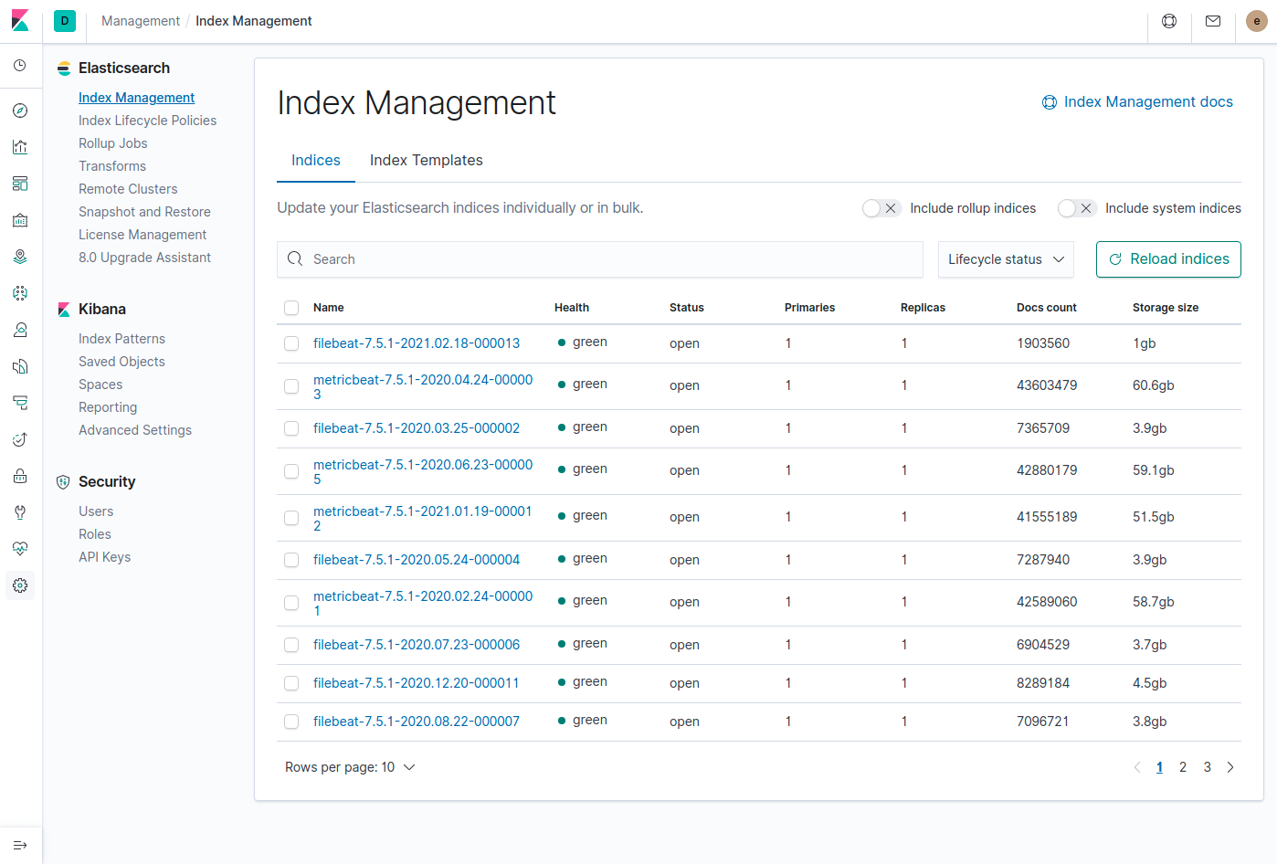Open Snapshot and Restore

[144, 212]
